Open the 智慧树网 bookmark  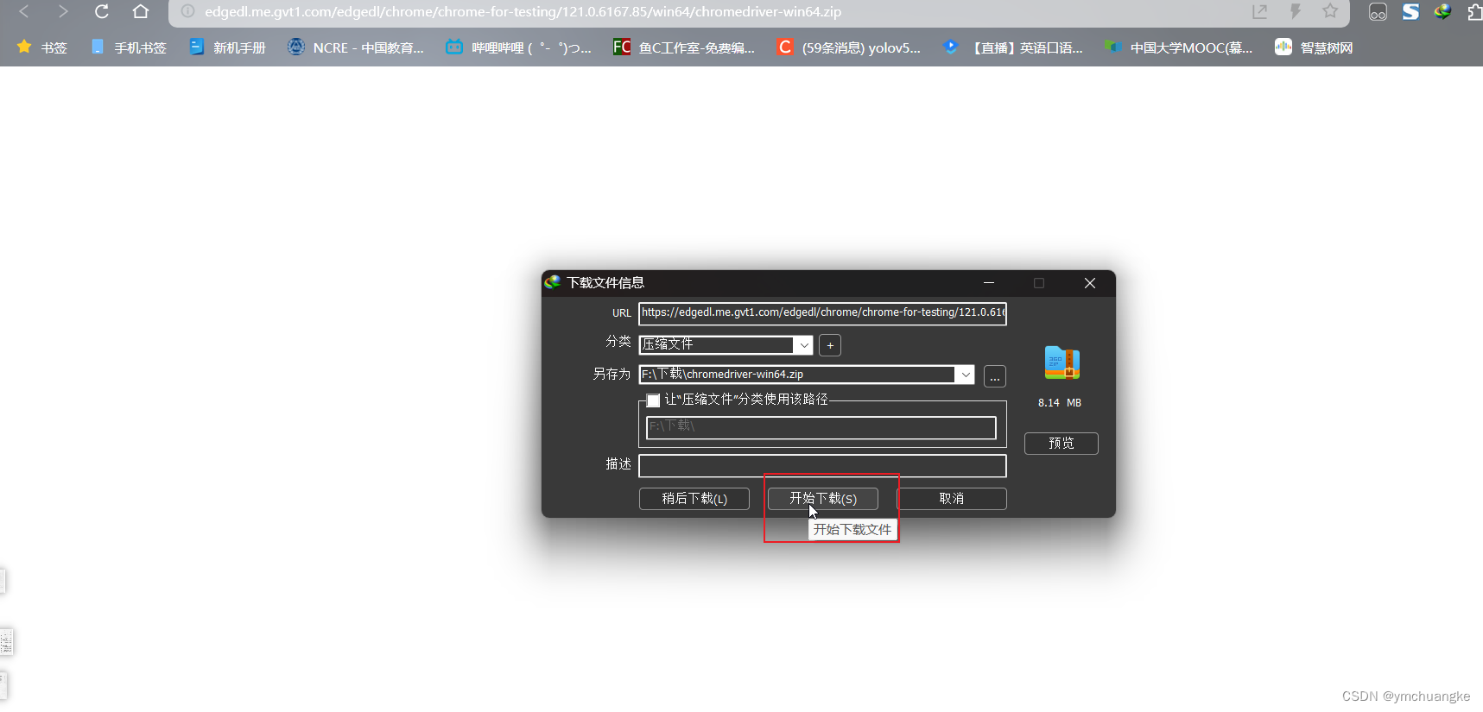1314,47
